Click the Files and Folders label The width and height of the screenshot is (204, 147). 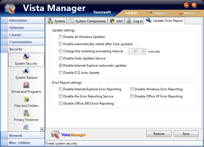coord(27,106)
